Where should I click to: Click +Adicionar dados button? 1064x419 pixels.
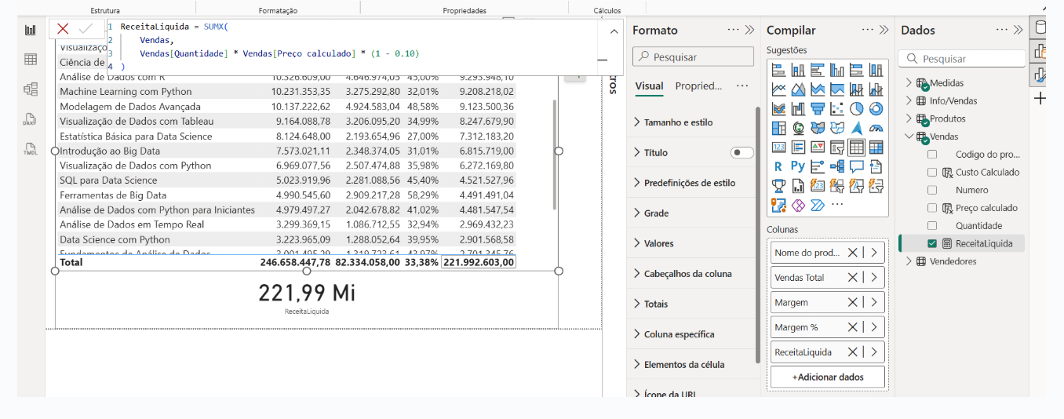pyautogui.click(x=828, y=377)
